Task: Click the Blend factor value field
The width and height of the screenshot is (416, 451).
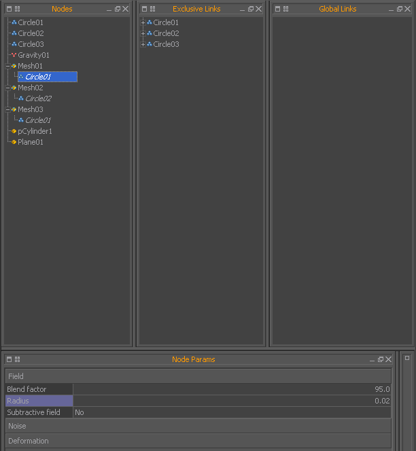Action: coord(232,389)
